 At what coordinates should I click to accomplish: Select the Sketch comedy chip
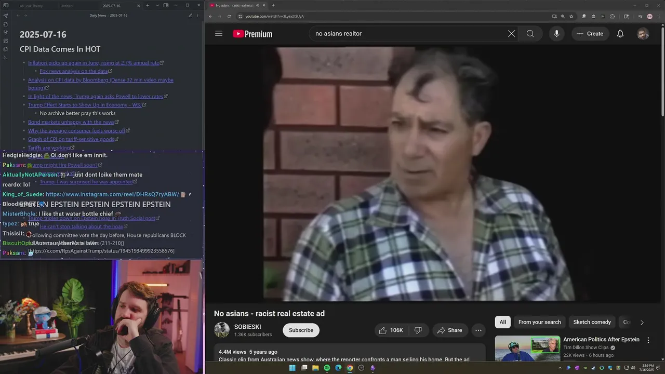click(x=592, y=322)
